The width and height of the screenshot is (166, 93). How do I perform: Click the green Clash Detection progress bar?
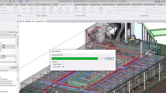(x=75, y=59)
